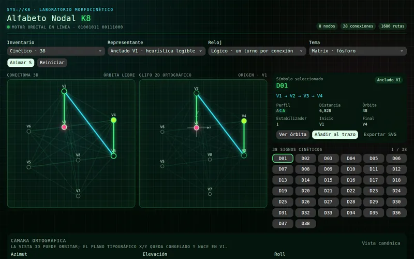The image size is (414, 259).
Task: Click sign button D33
Action: [328, 213]
